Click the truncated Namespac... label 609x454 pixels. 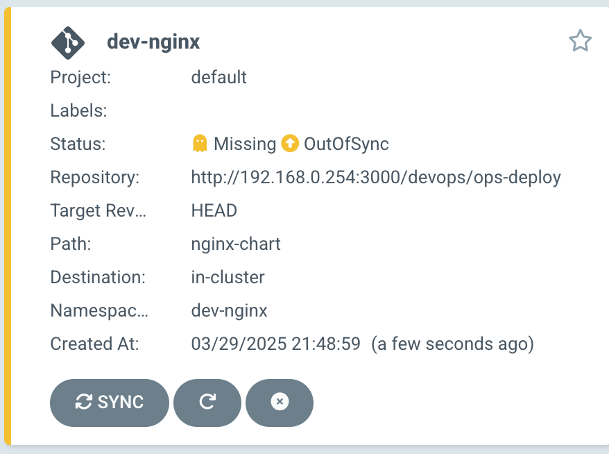coord(99,311)
